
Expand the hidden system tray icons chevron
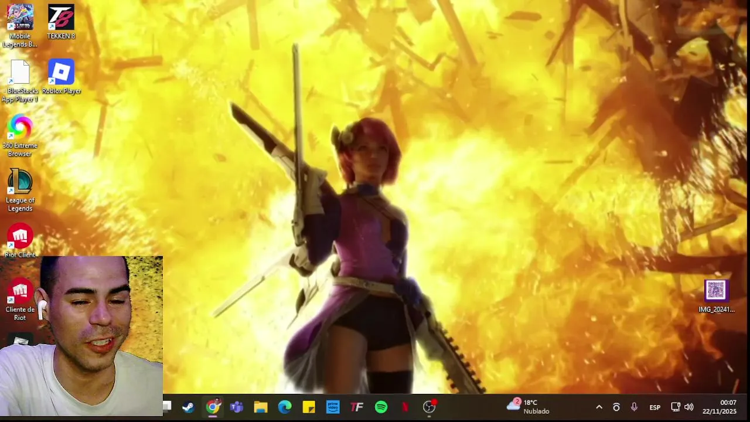pyautogui.click(x=599, y=407)
